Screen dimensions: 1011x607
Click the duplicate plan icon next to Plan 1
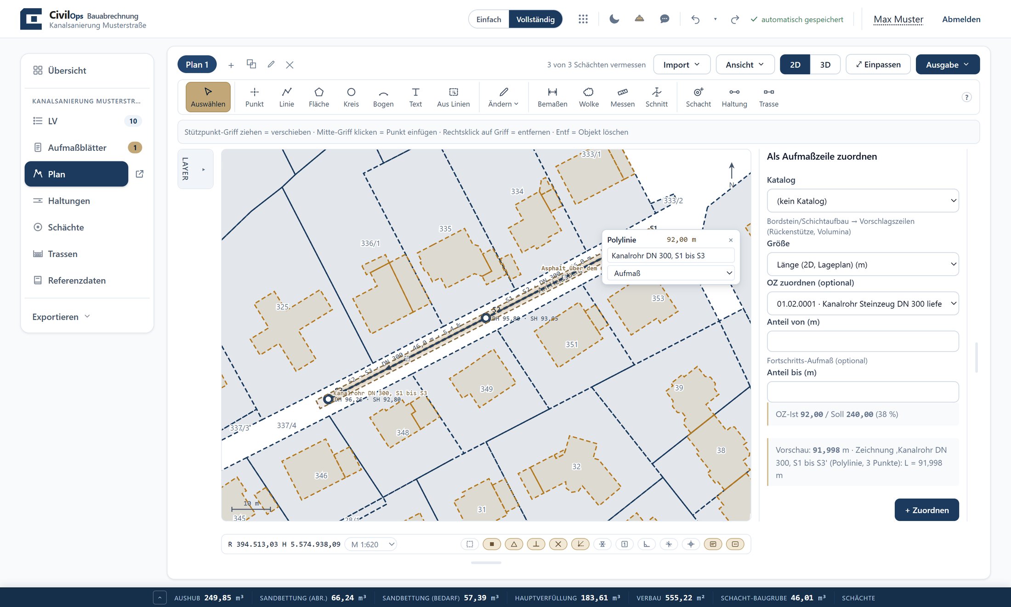[251, 64]
